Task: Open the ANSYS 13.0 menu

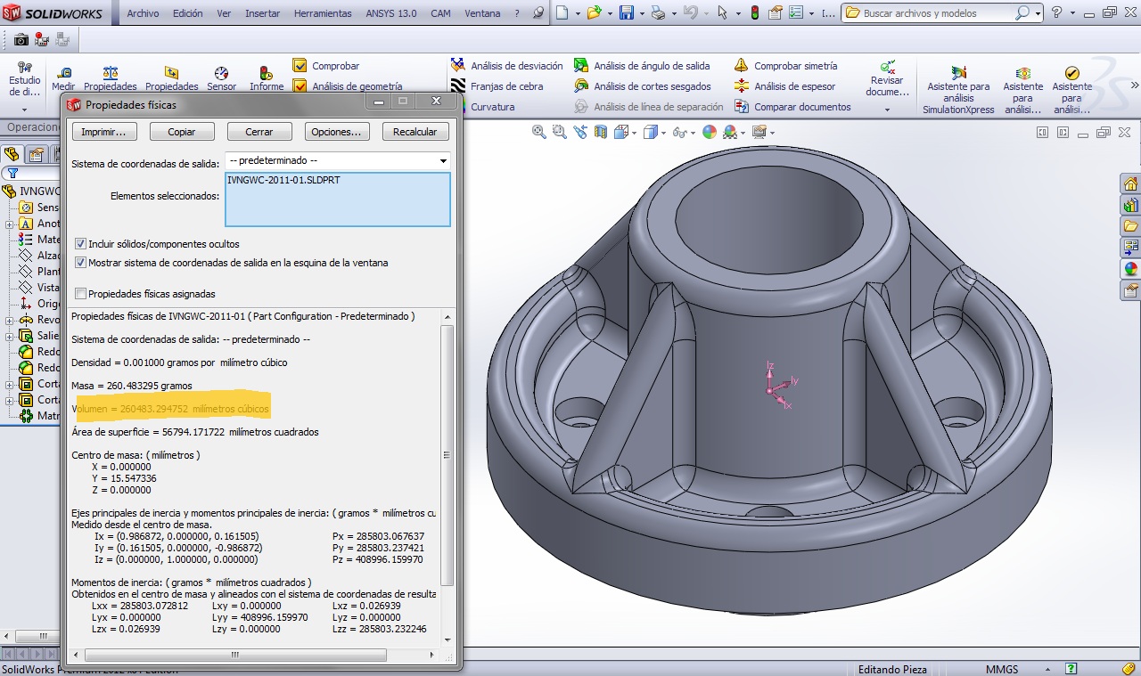Action: tap(391, 13)
